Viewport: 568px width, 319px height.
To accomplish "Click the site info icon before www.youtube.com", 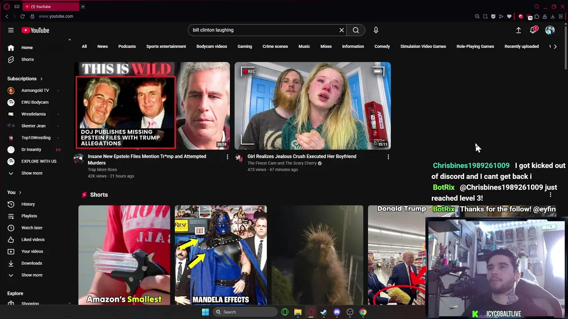I will tap(32, 16).
